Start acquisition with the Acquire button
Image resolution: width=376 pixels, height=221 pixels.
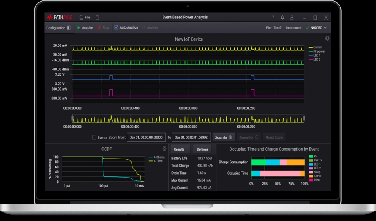point(85,27)
